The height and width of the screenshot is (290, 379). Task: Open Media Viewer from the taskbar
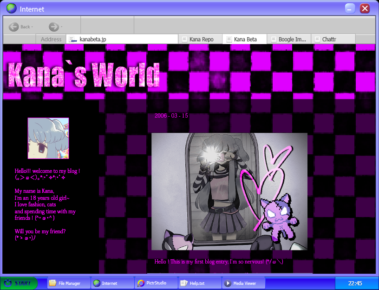pos(244,283)
